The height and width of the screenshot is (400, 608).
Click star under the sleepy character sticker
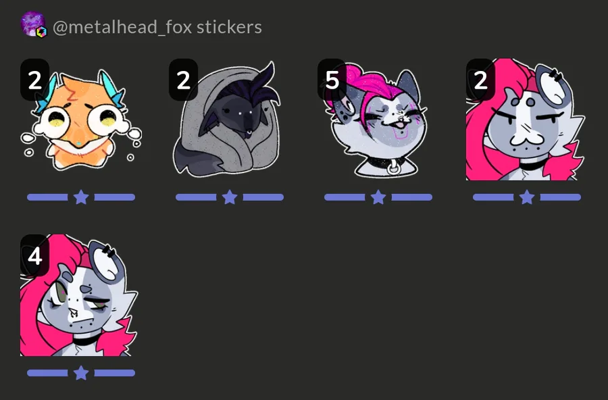[81, 373]
